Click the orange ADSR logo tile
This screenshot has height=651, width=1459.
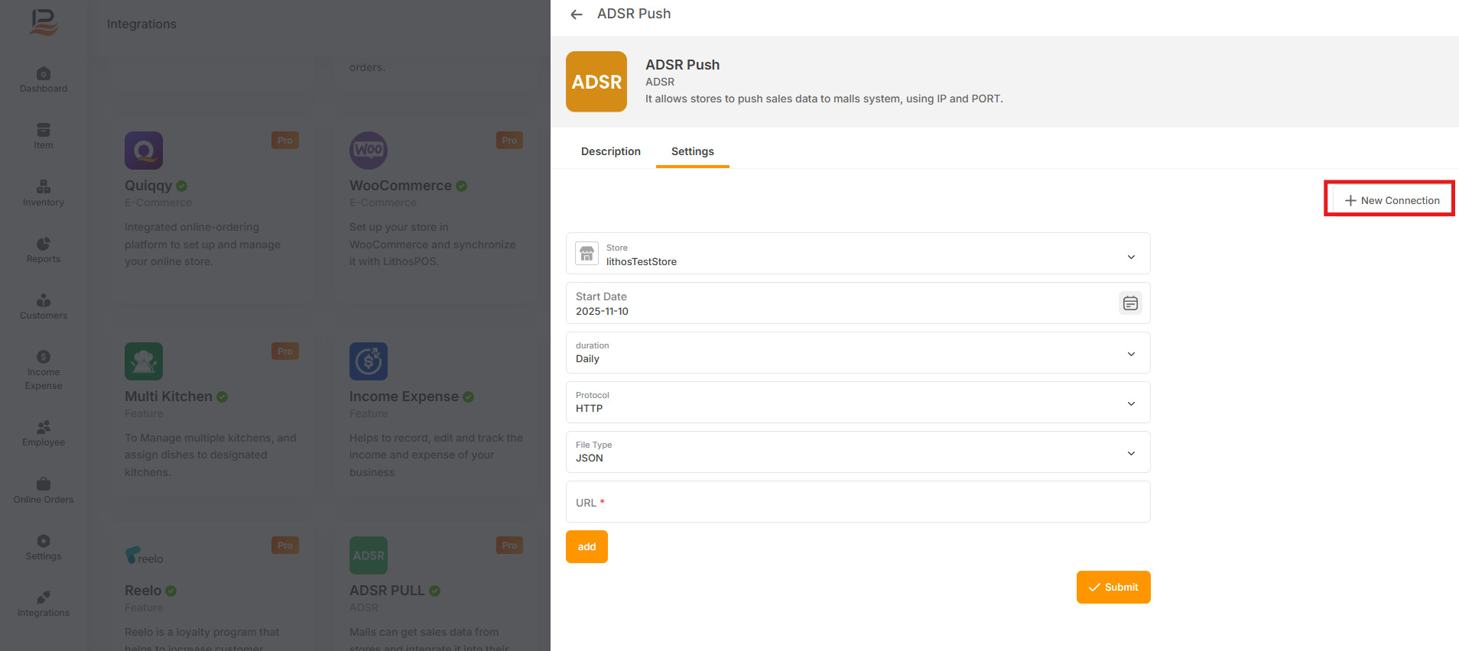click(x=596, y=82)
